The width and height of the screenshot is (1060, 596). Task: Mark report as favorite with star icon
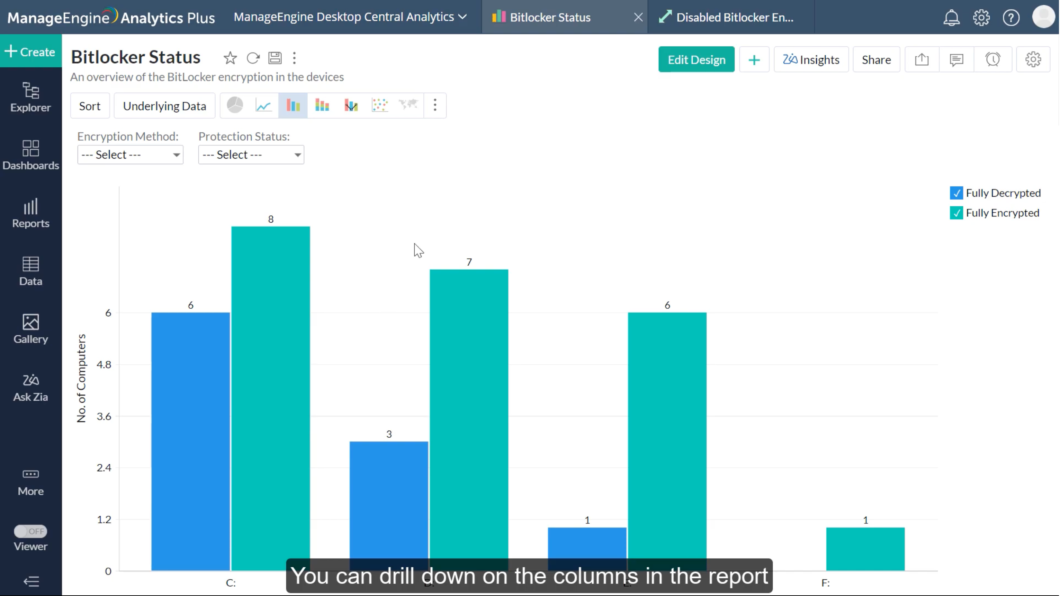tap(230, 58)
